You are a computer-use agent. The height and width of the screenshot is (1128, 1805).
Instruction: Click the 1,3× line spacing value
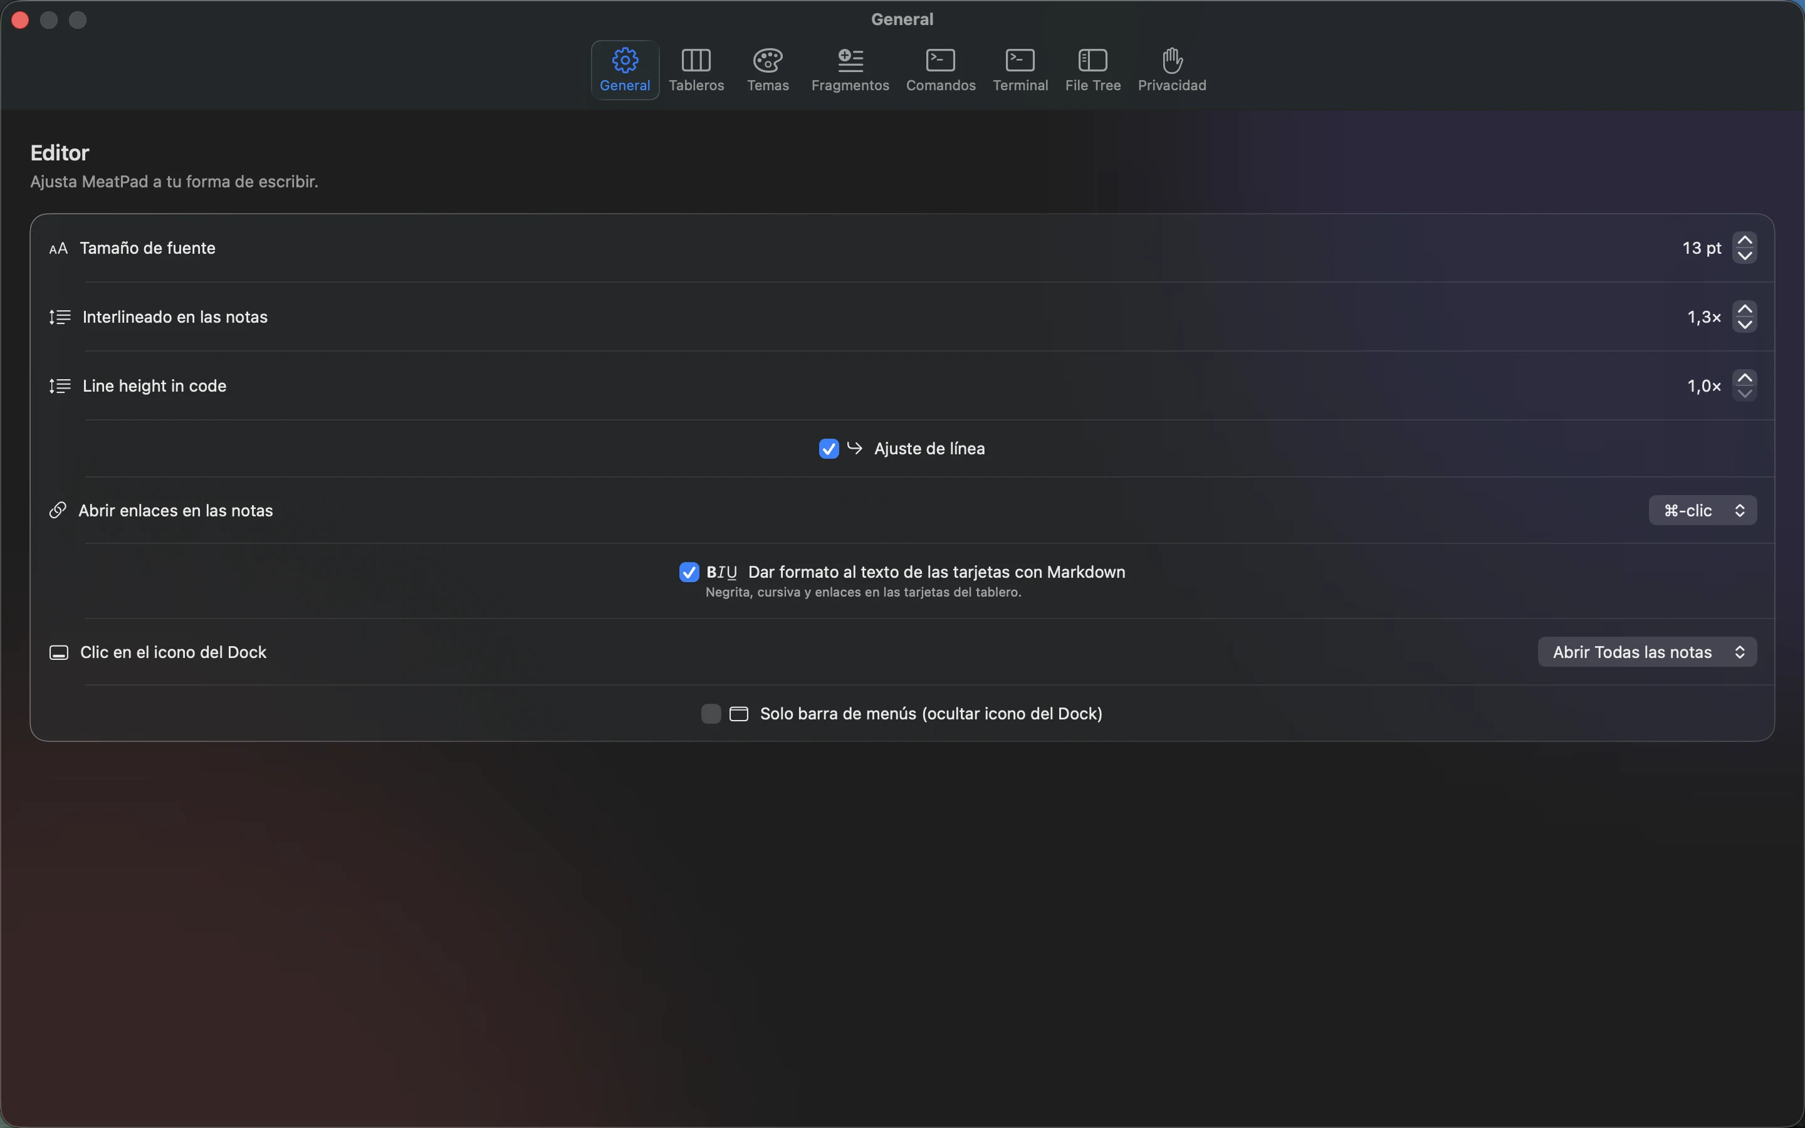coord(1704,317)
